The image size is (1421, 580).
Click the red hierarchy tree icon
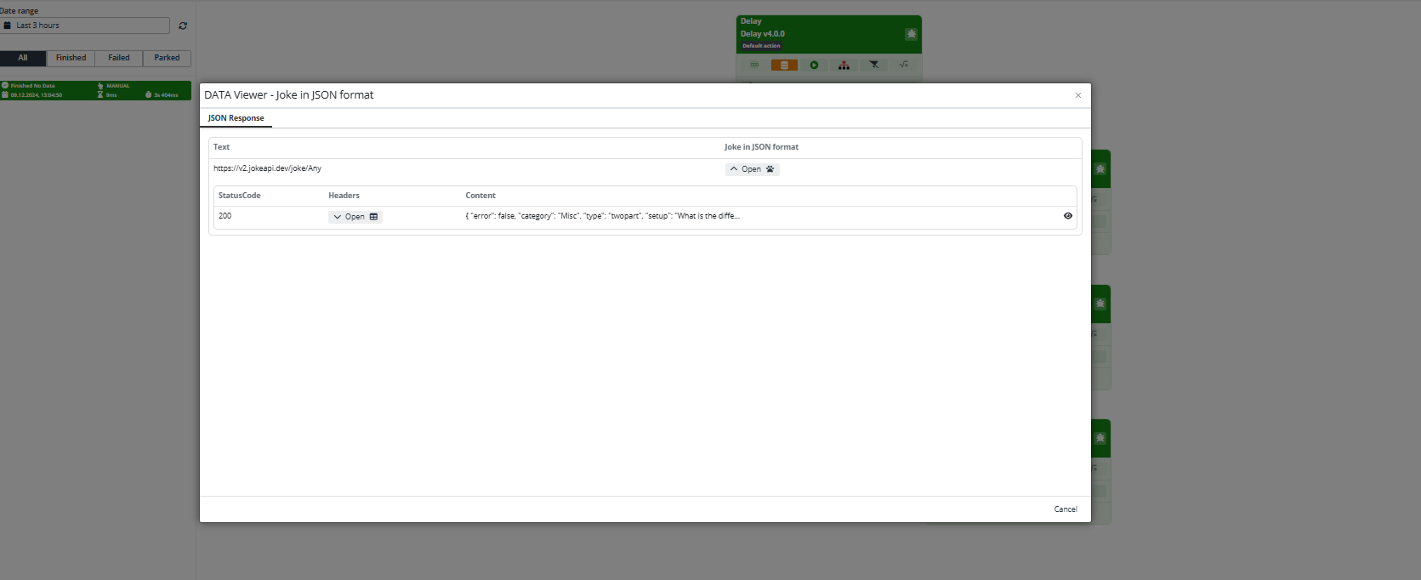click(x=844, y=65)
